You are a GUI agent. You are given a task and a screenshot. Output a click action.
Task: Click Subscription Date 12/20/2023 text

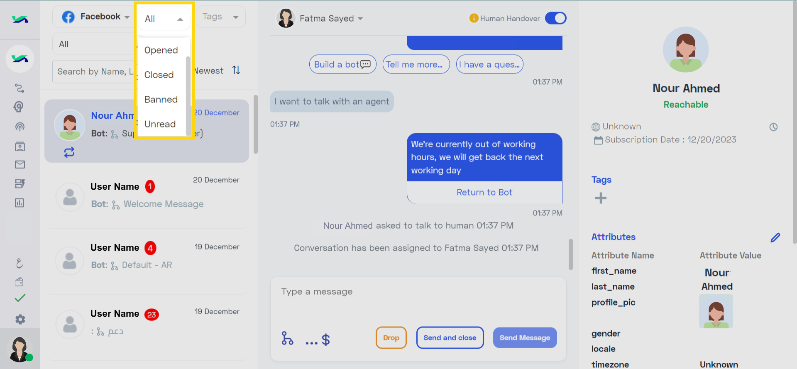(670, 140)
